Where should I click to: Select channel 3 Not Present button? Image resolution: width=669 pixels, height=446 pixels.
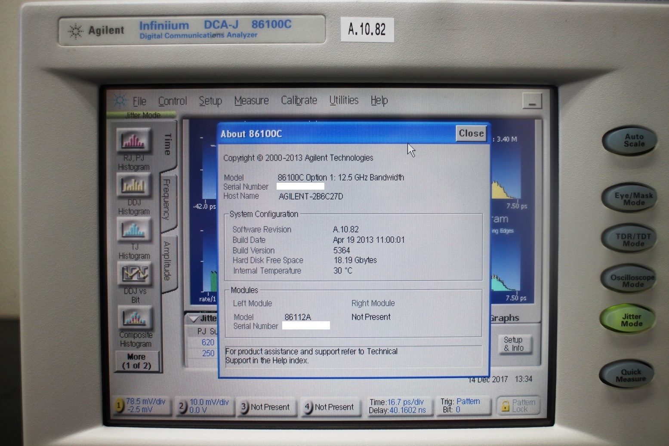(267, 407)
